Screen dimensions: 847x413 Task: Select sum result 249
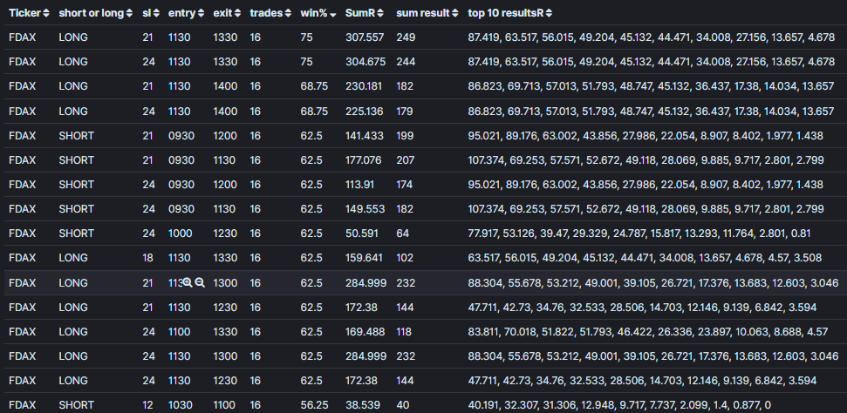coord(406,37)
